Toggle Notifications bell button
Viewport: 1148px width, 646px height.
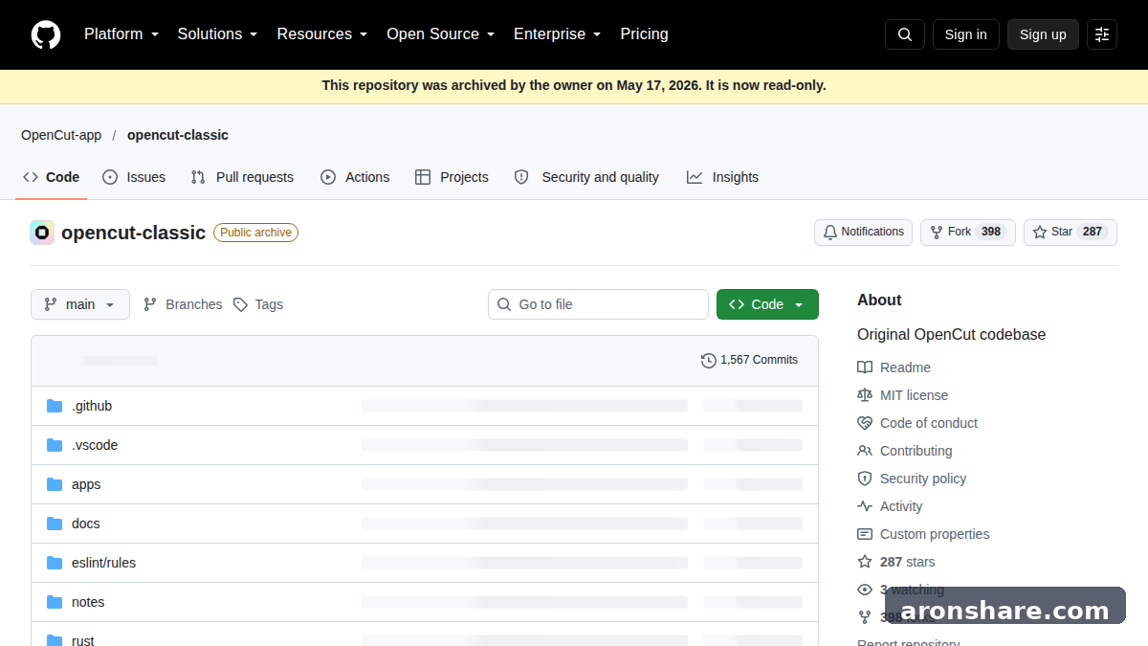click(x=863, y=233)
